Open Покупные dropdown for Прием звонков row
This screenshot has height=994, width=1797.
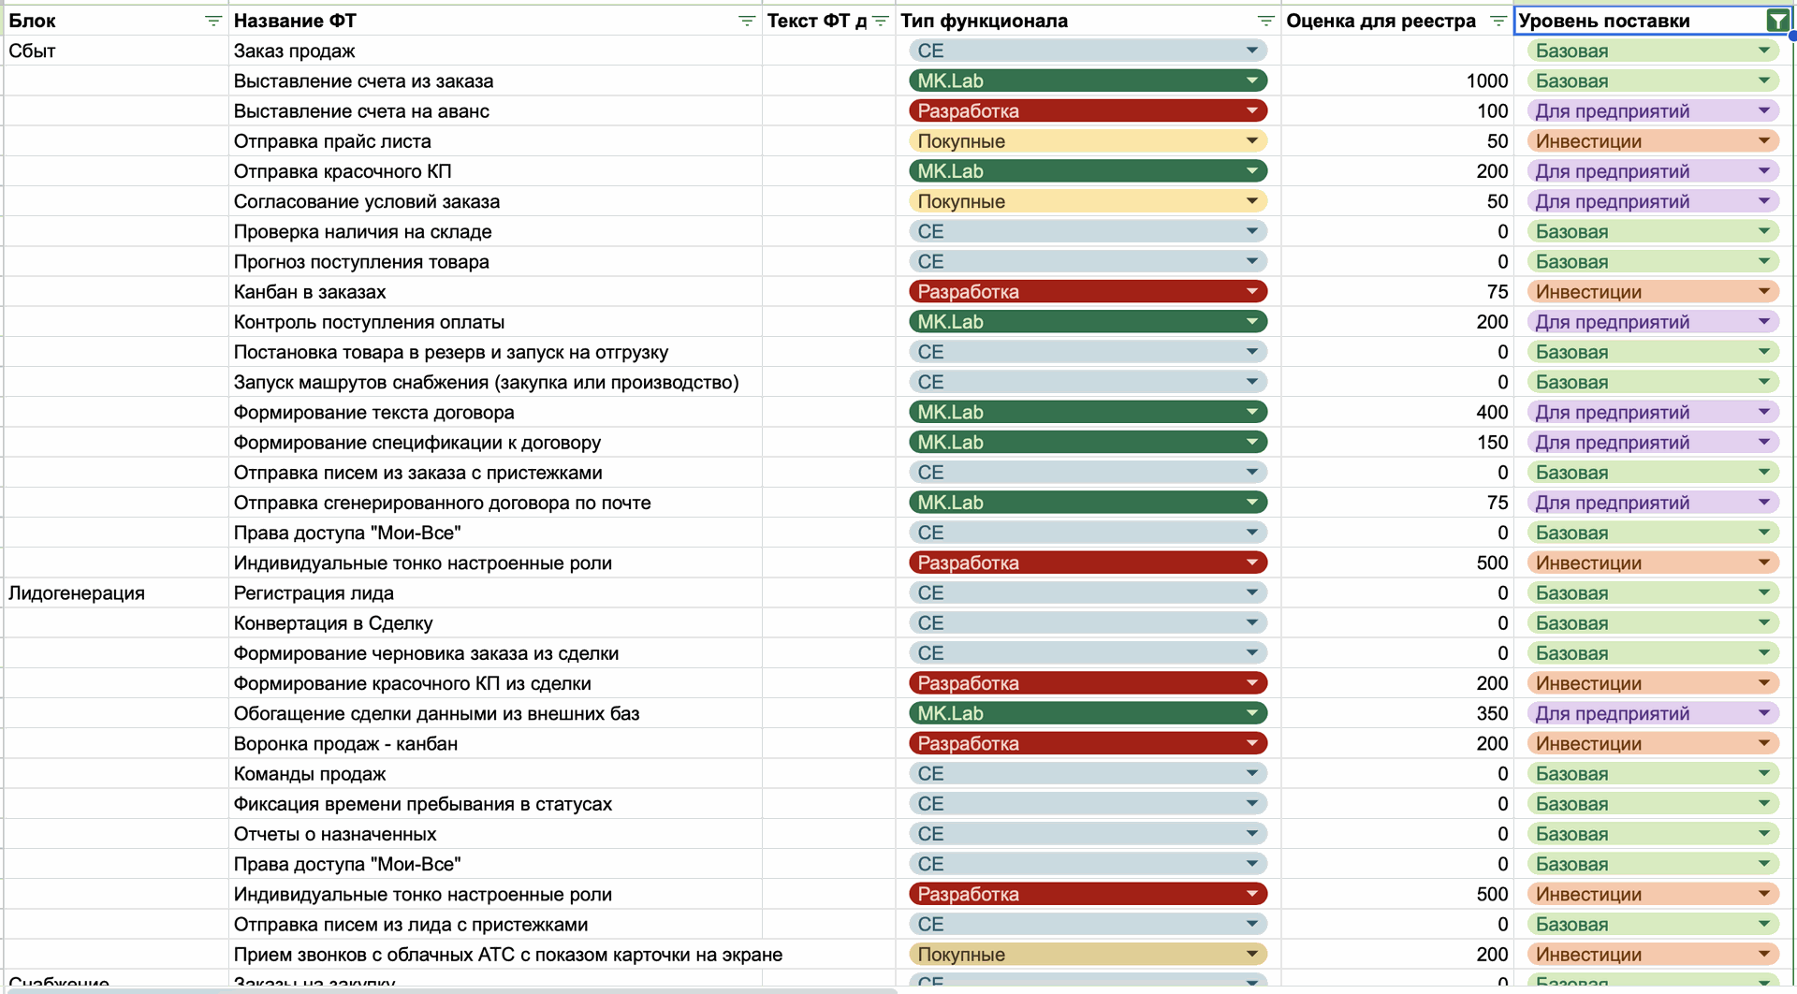coord(1251,955)
